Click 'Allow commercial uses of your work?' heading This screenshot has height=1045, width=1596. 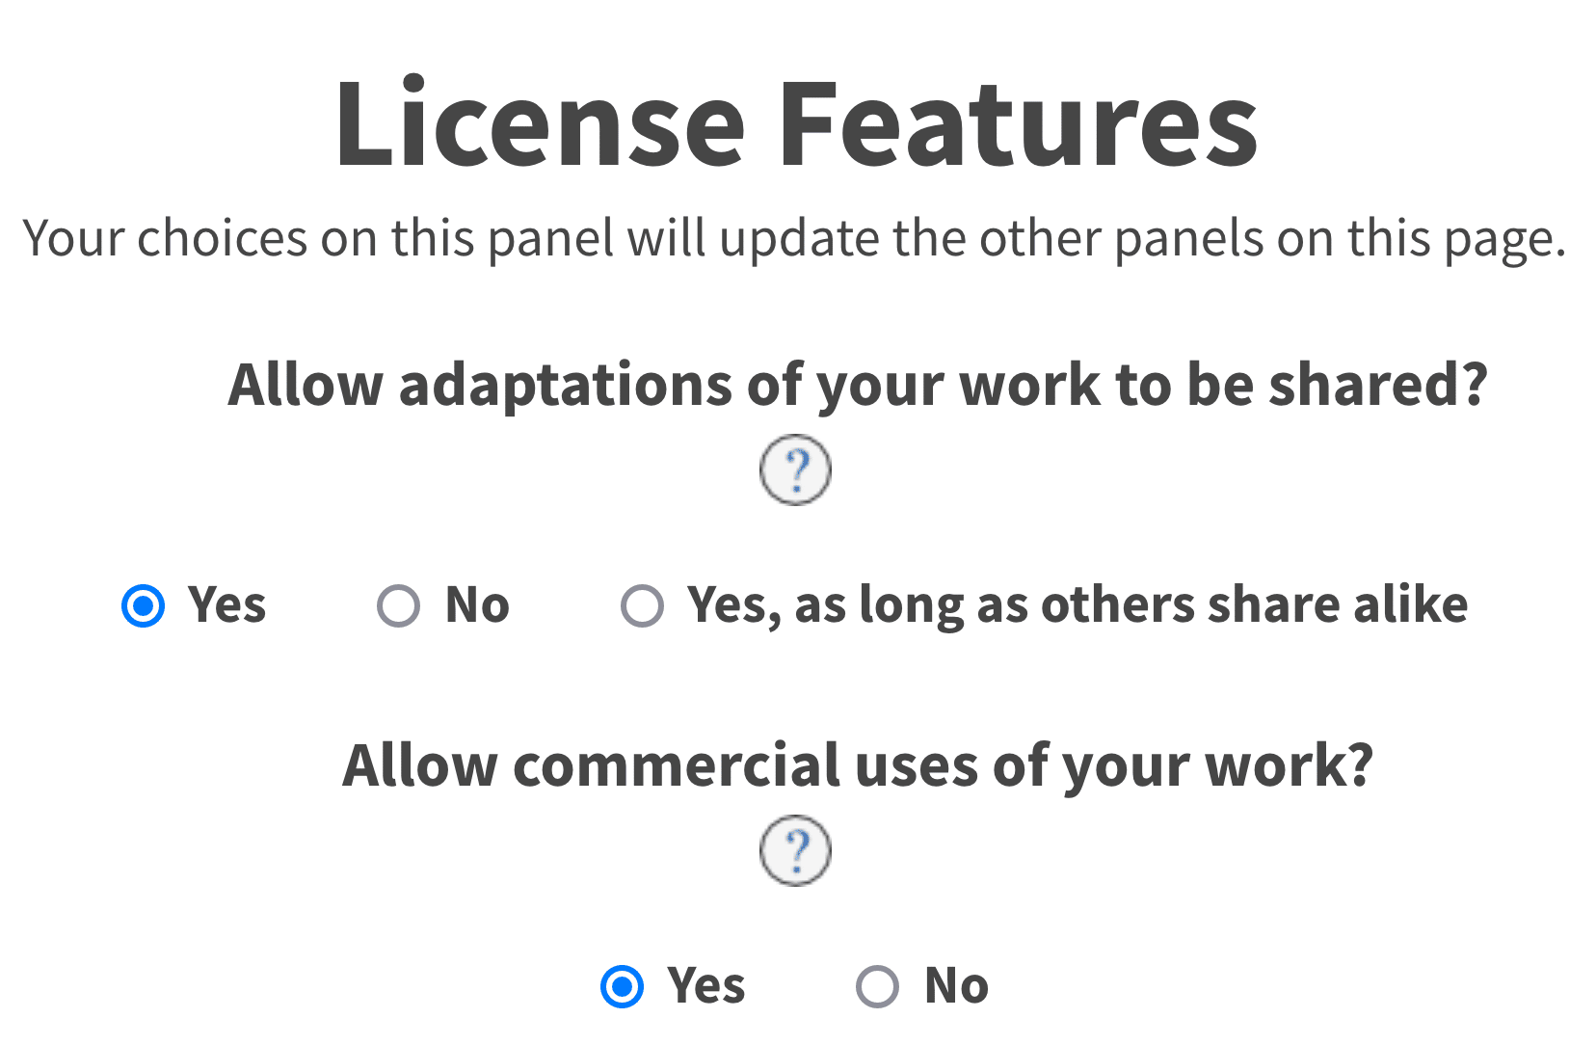tap(858, 764)
